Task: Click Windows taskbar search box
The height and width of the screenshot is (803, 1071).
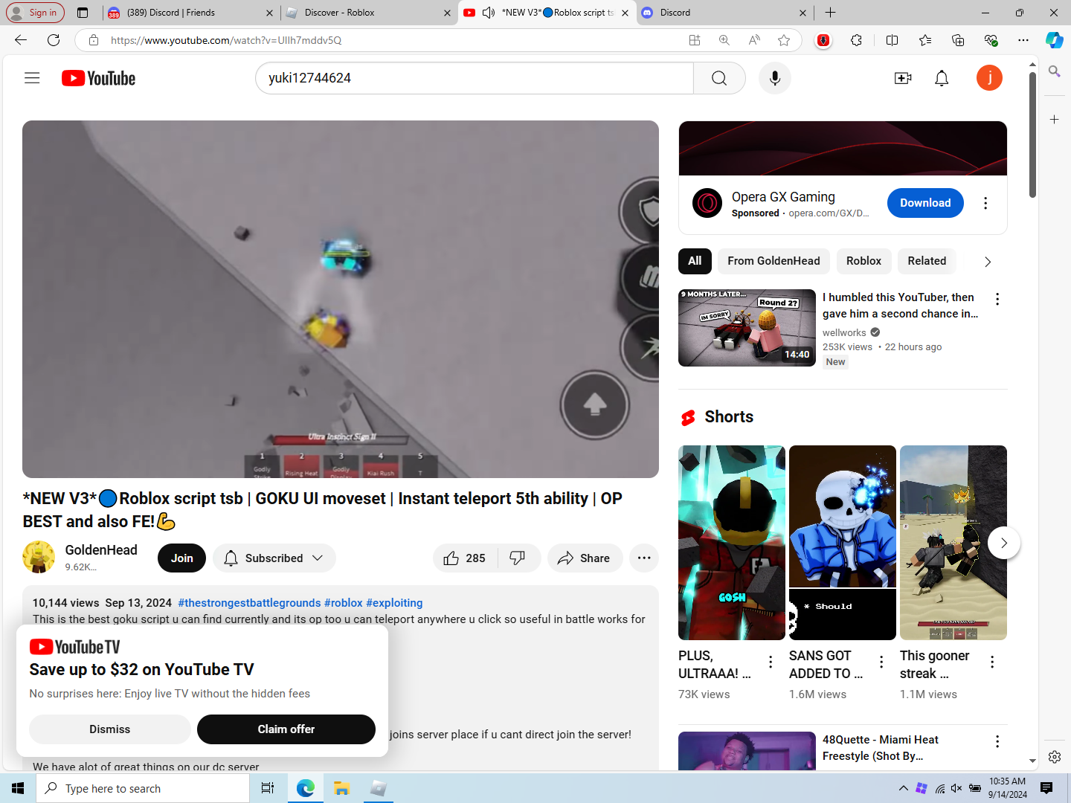Action: coord(143,788)
